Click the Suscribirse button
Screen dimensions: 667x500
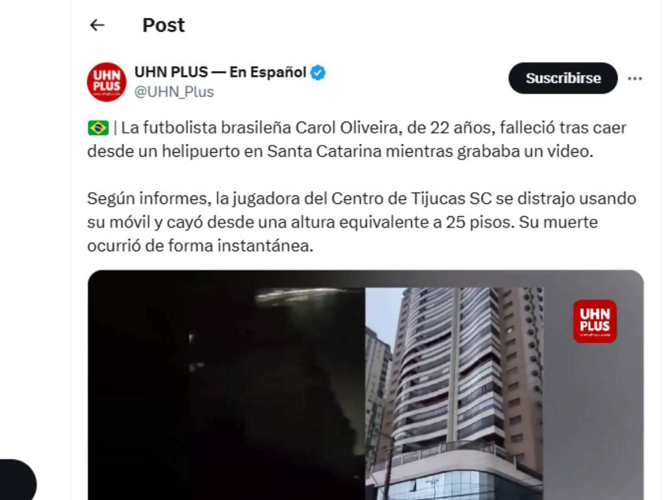point(563,78)
